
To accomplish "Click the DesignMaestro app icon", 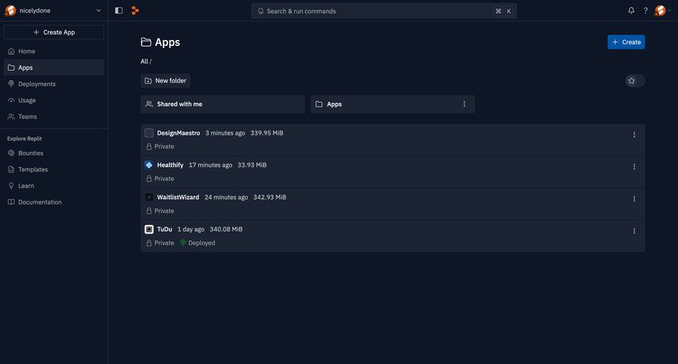I will (x=148, y=133).
